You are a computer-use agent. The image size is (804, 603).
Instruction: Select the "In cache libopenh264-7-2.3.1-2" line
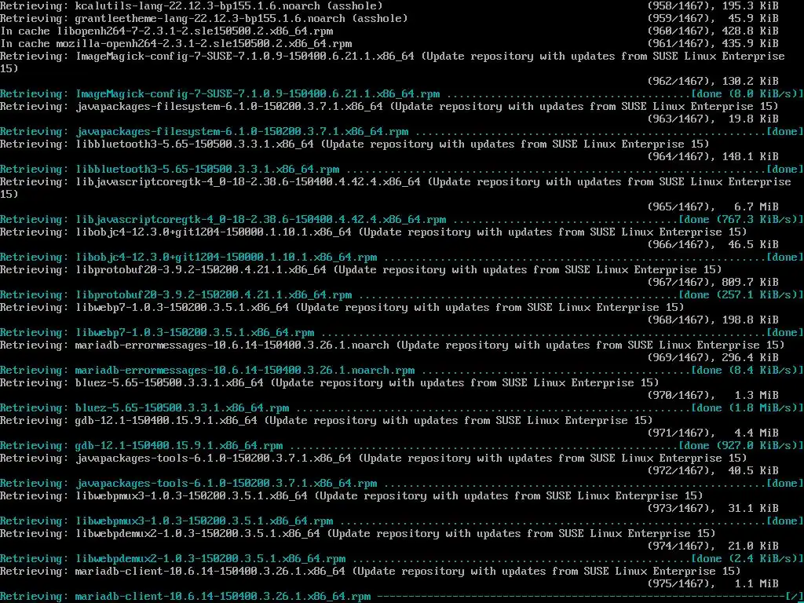(166, 31)
